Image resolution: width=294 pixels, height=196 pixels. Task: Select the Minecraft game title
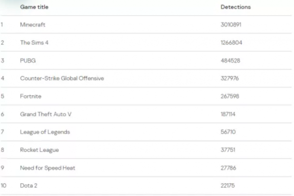click(x=33, y=24)
